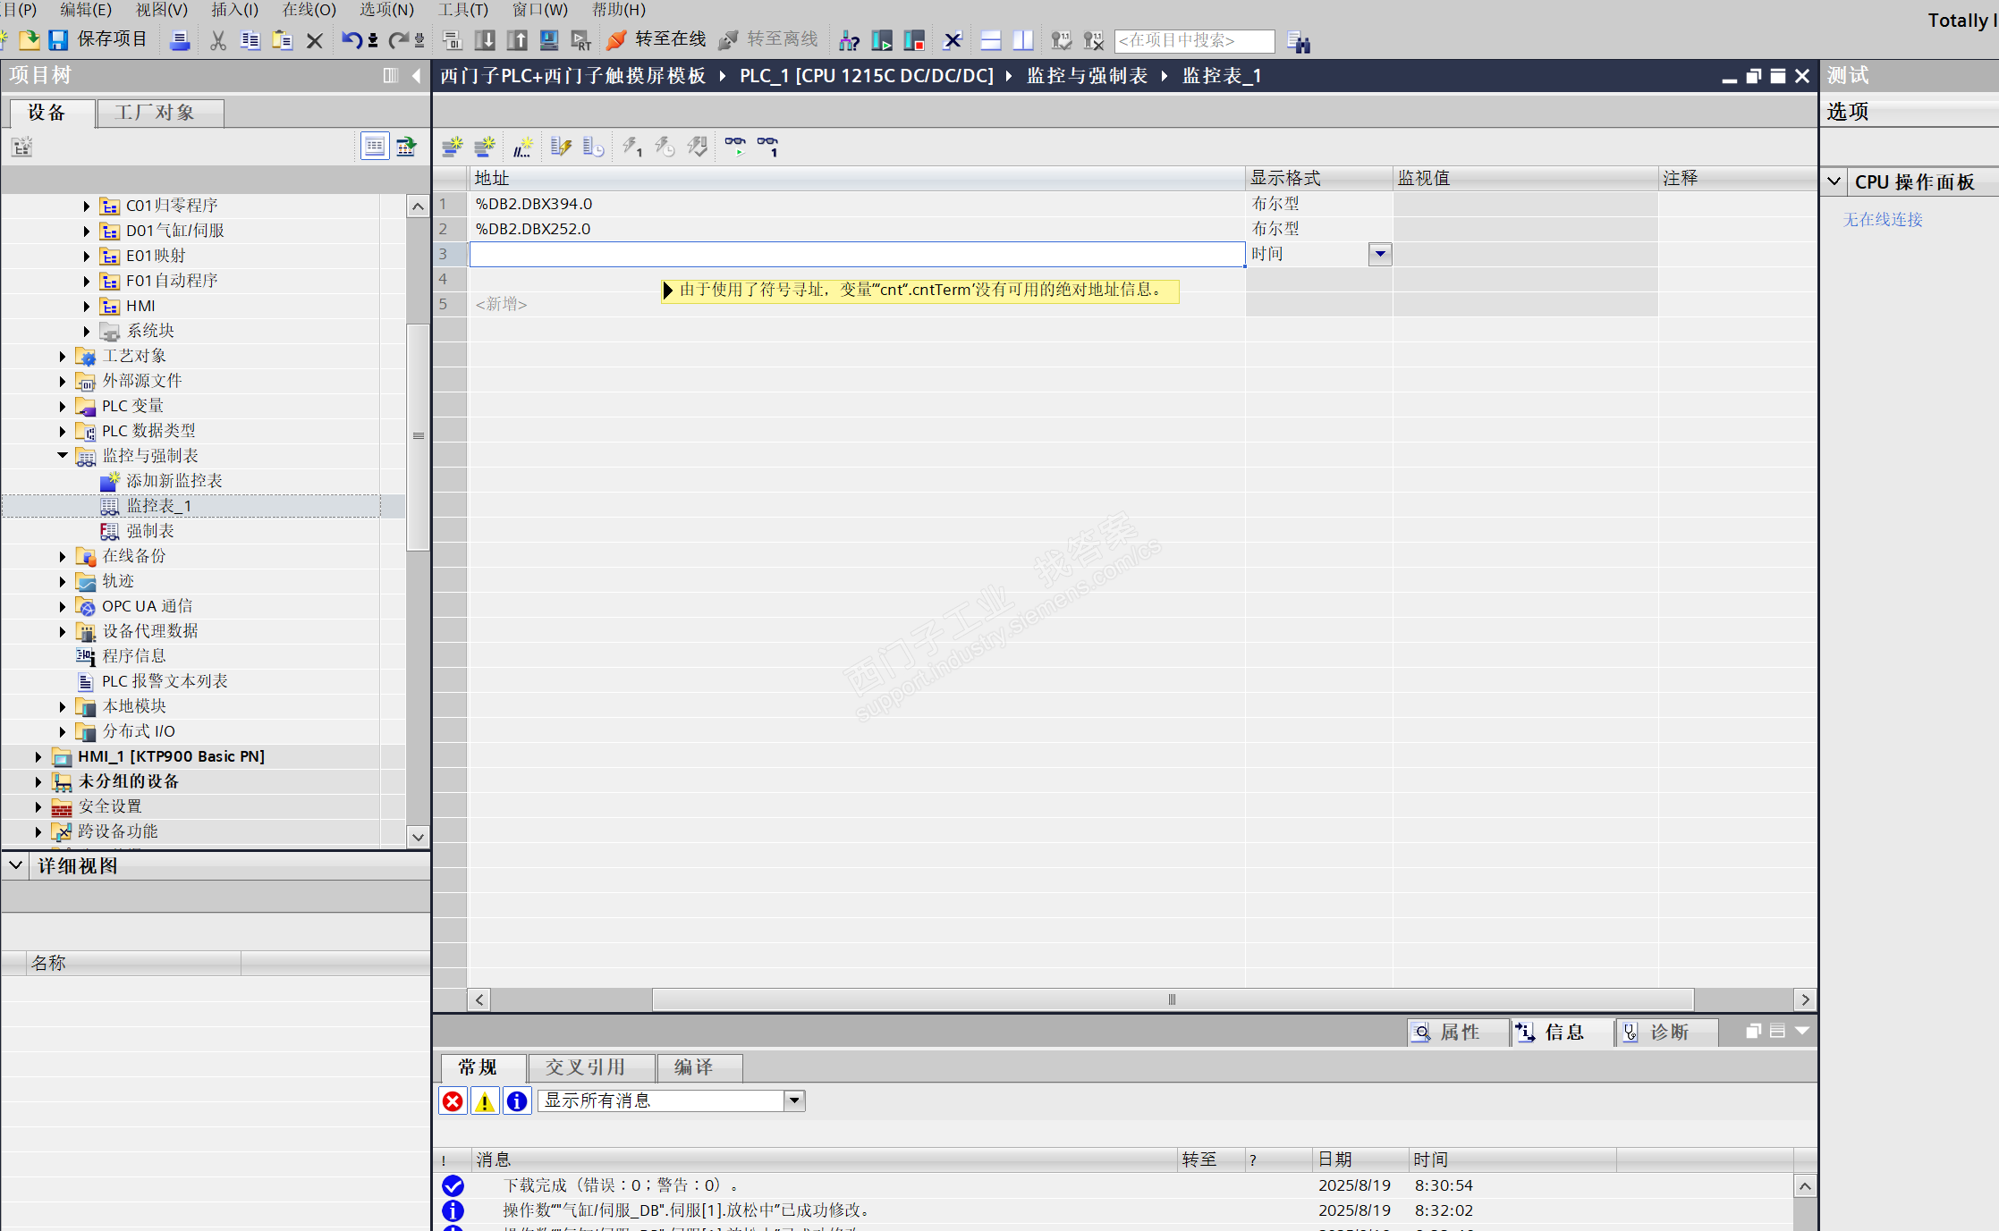This screenshot has height=1231, width=1999.
Task: Click the Monitor once glasses icon
Action: [767, 147]
